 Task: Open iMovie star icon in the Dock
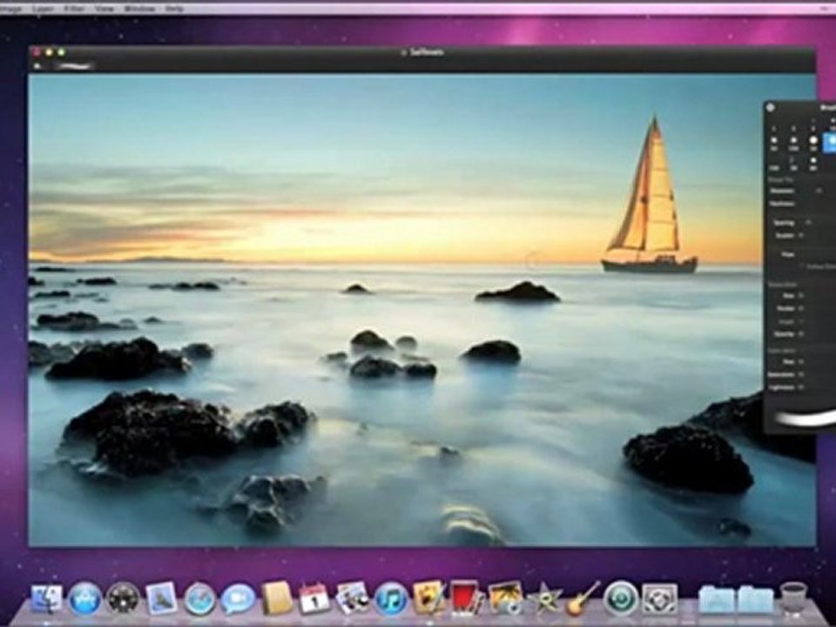[x=544, y=598]
